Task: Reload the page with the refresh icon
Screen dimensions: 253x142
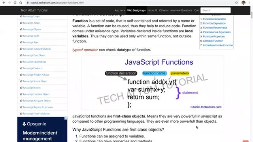Action: point(15,3)
